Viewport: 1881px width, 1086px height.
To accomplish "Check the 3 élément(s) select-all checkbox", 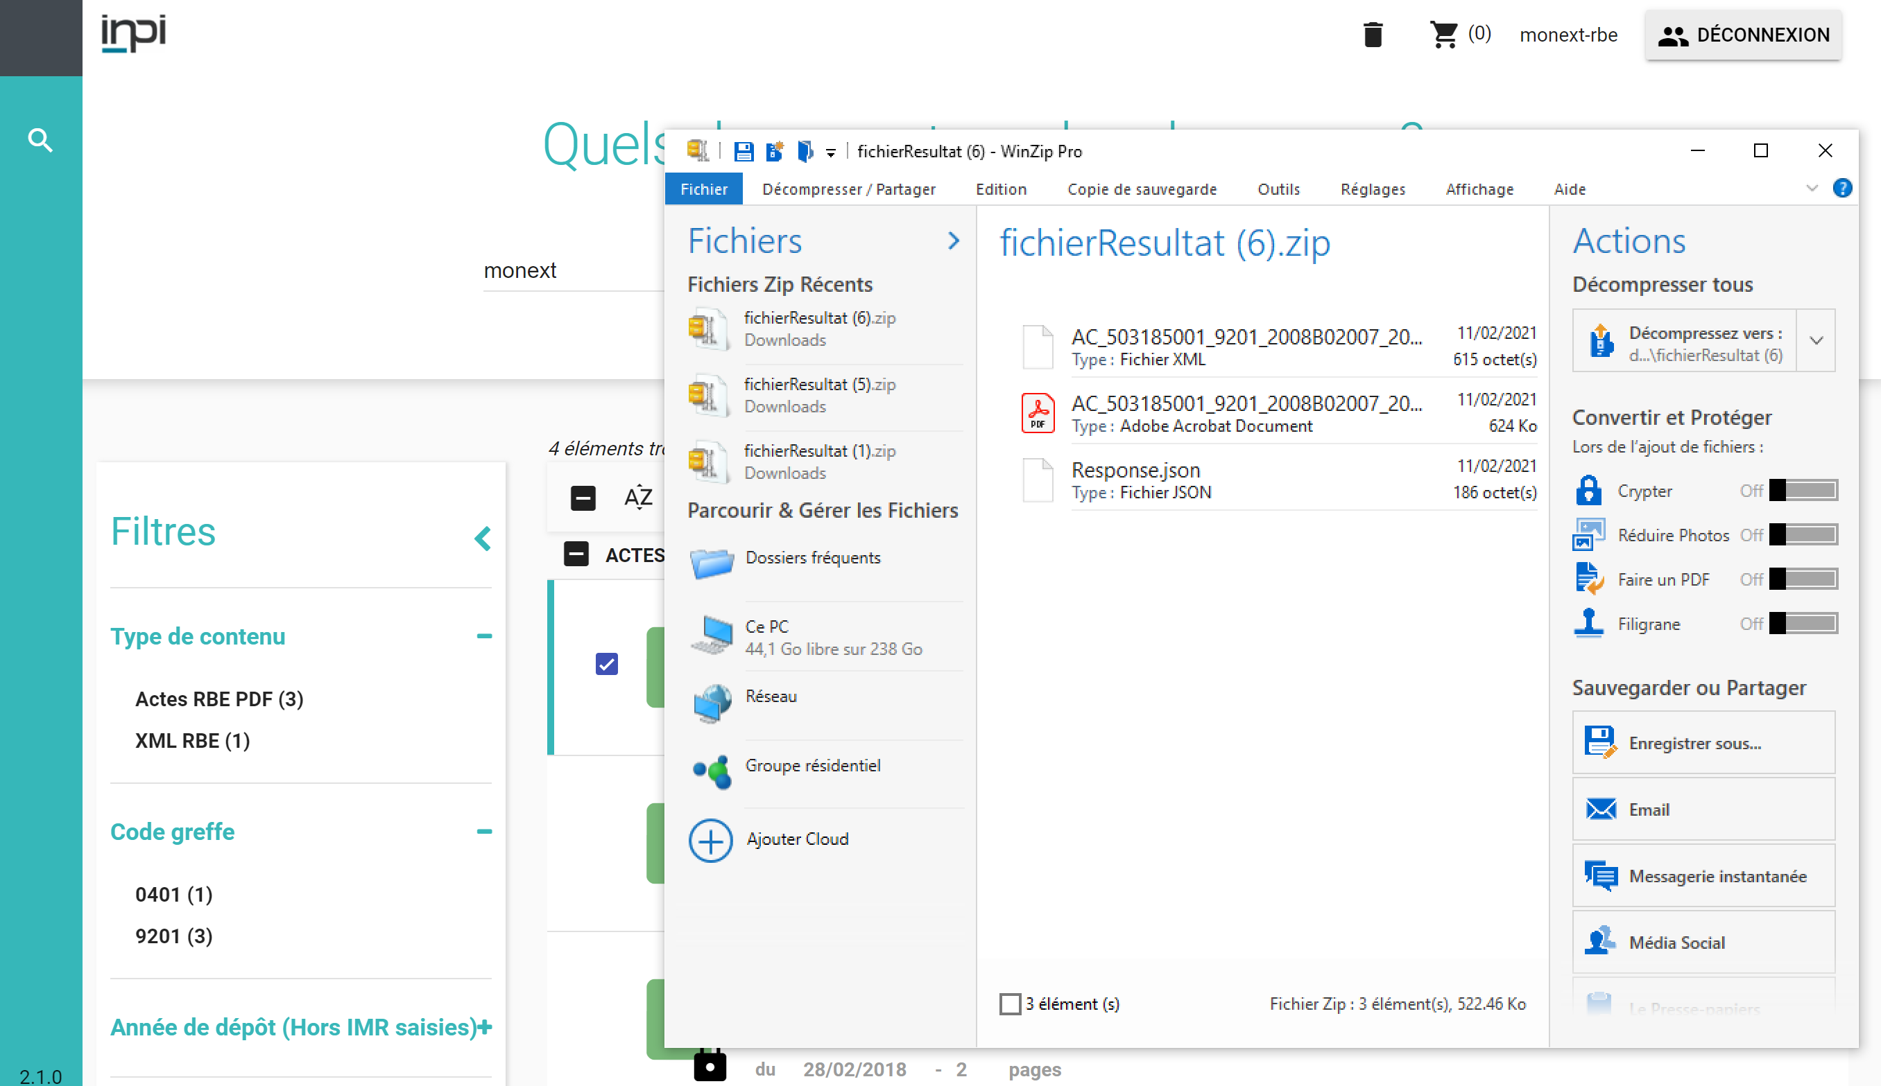I will (x=1010, y=1004).
